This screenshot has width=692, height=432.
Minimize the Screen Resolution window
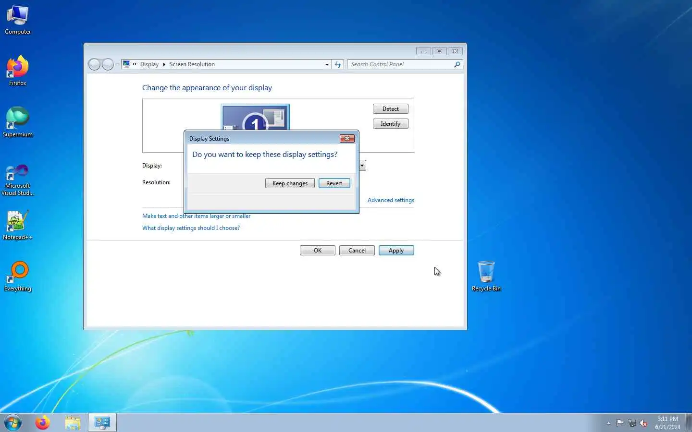point(423,51)
